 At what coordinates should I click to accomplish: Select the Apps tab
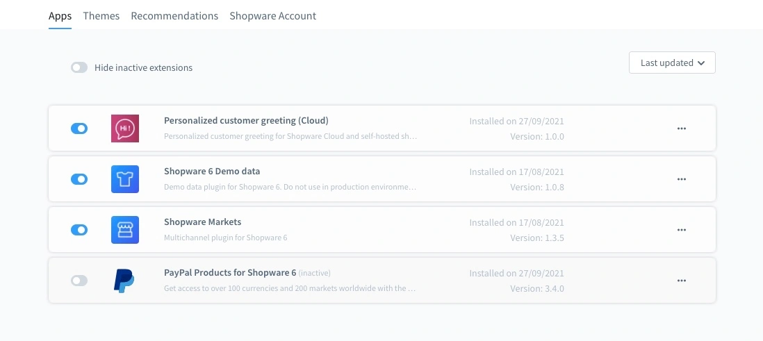coord(60,16)
